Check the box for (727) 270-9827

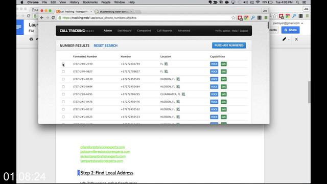pyautogui.click(x=63, y=72)
